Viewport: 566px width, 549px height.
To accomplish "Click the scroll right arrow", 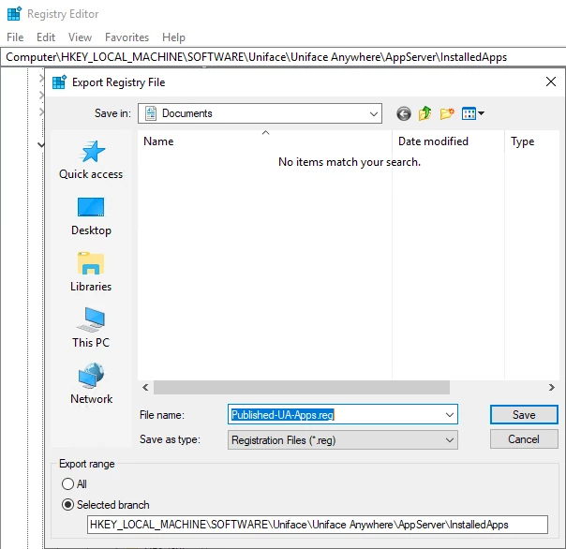I will click(x=552, y=387).
